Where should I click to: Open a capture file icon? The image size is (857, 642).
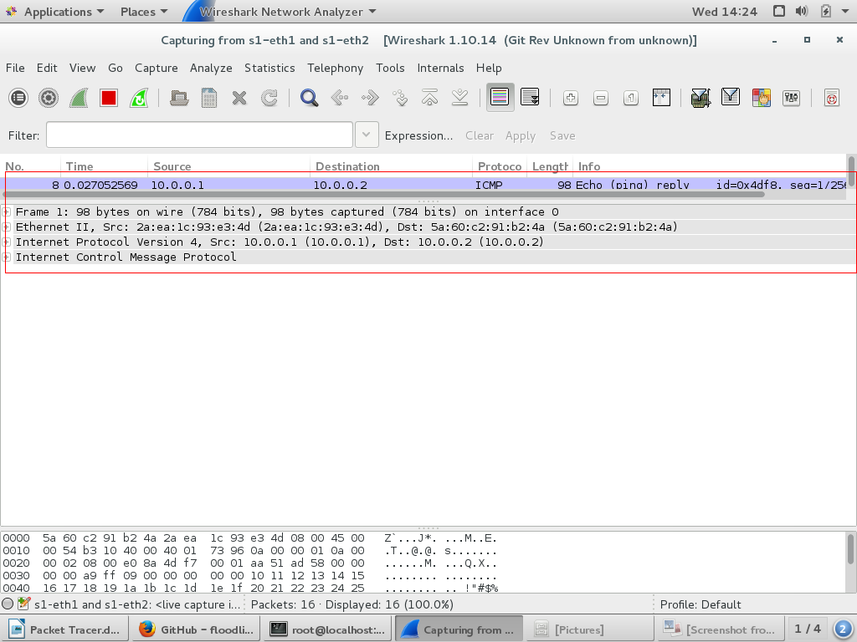(179, 98)
